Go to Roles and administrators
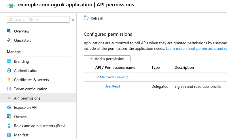227x139 pixels. point(41,126)
